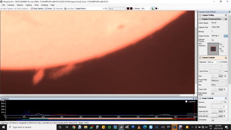Click the Start Capture toolbar button
Screen dimensions: 231x130
pos(6,9)
